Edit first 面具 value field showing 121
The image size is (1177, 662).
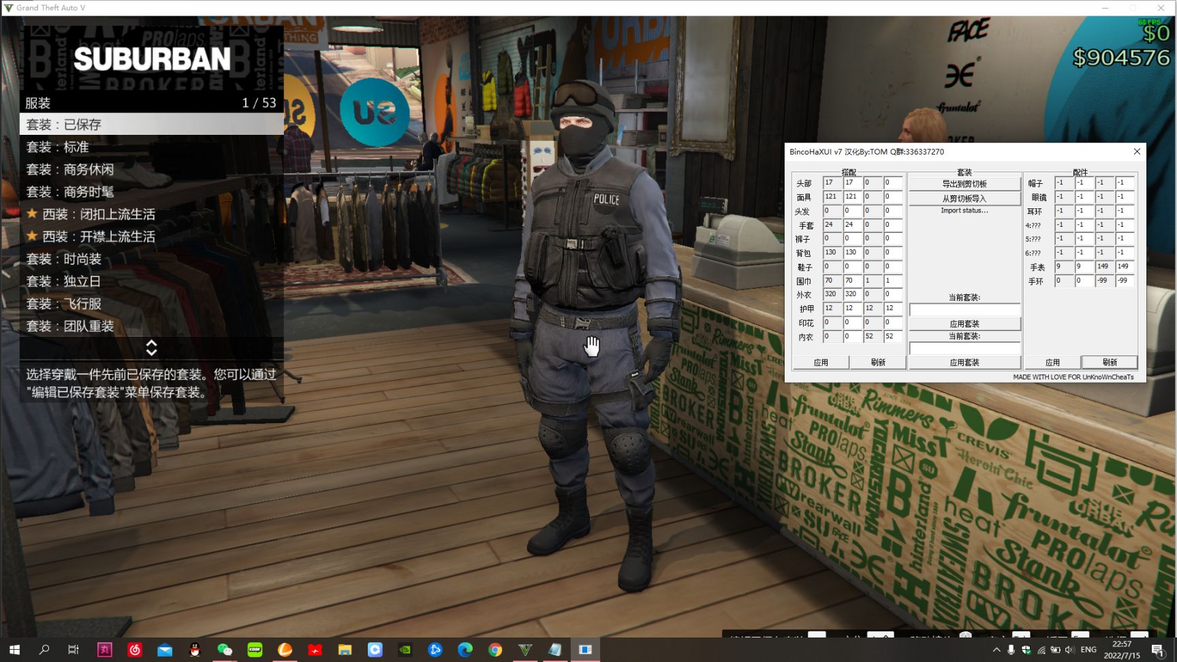click(832, 197)
